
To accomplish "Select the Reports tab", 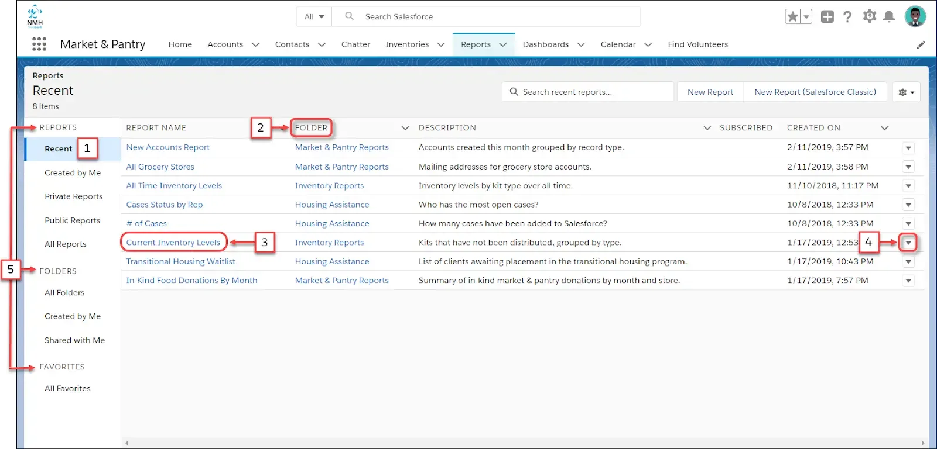I will (x=476, y=44).
